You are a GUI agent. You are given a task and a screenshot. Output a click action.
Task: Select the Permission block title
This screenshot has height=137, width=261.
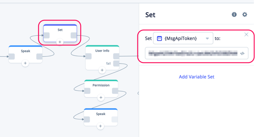(x=101, y=85)
